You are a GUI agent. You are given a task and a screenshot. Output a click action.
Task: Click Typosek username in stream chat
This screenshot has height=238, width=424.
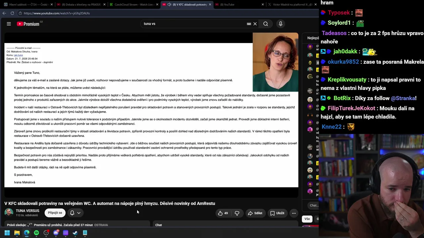tap(339, 13)
